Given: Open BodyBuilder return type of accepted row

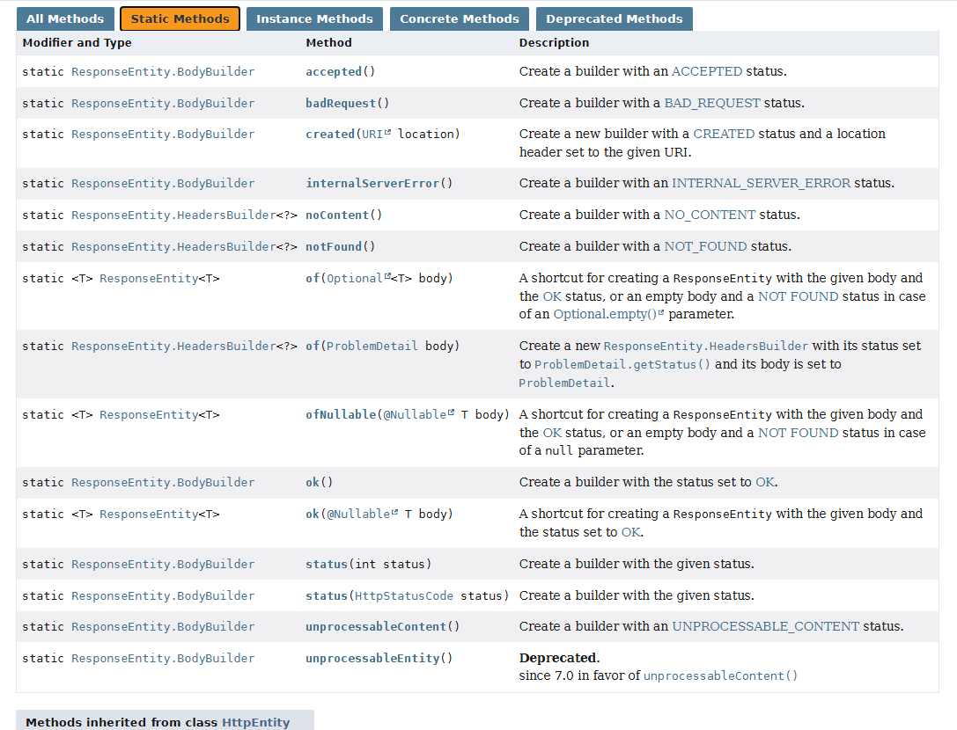Looking at the screenshot, I should click(163, 71).
